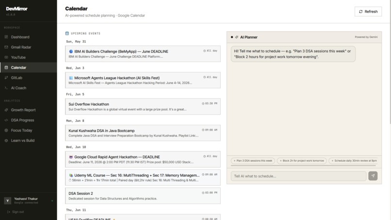Click the Tell AI what to schedule field
Image resolution: width=391 pixels, height=220 pixels.
click(298, 176)
